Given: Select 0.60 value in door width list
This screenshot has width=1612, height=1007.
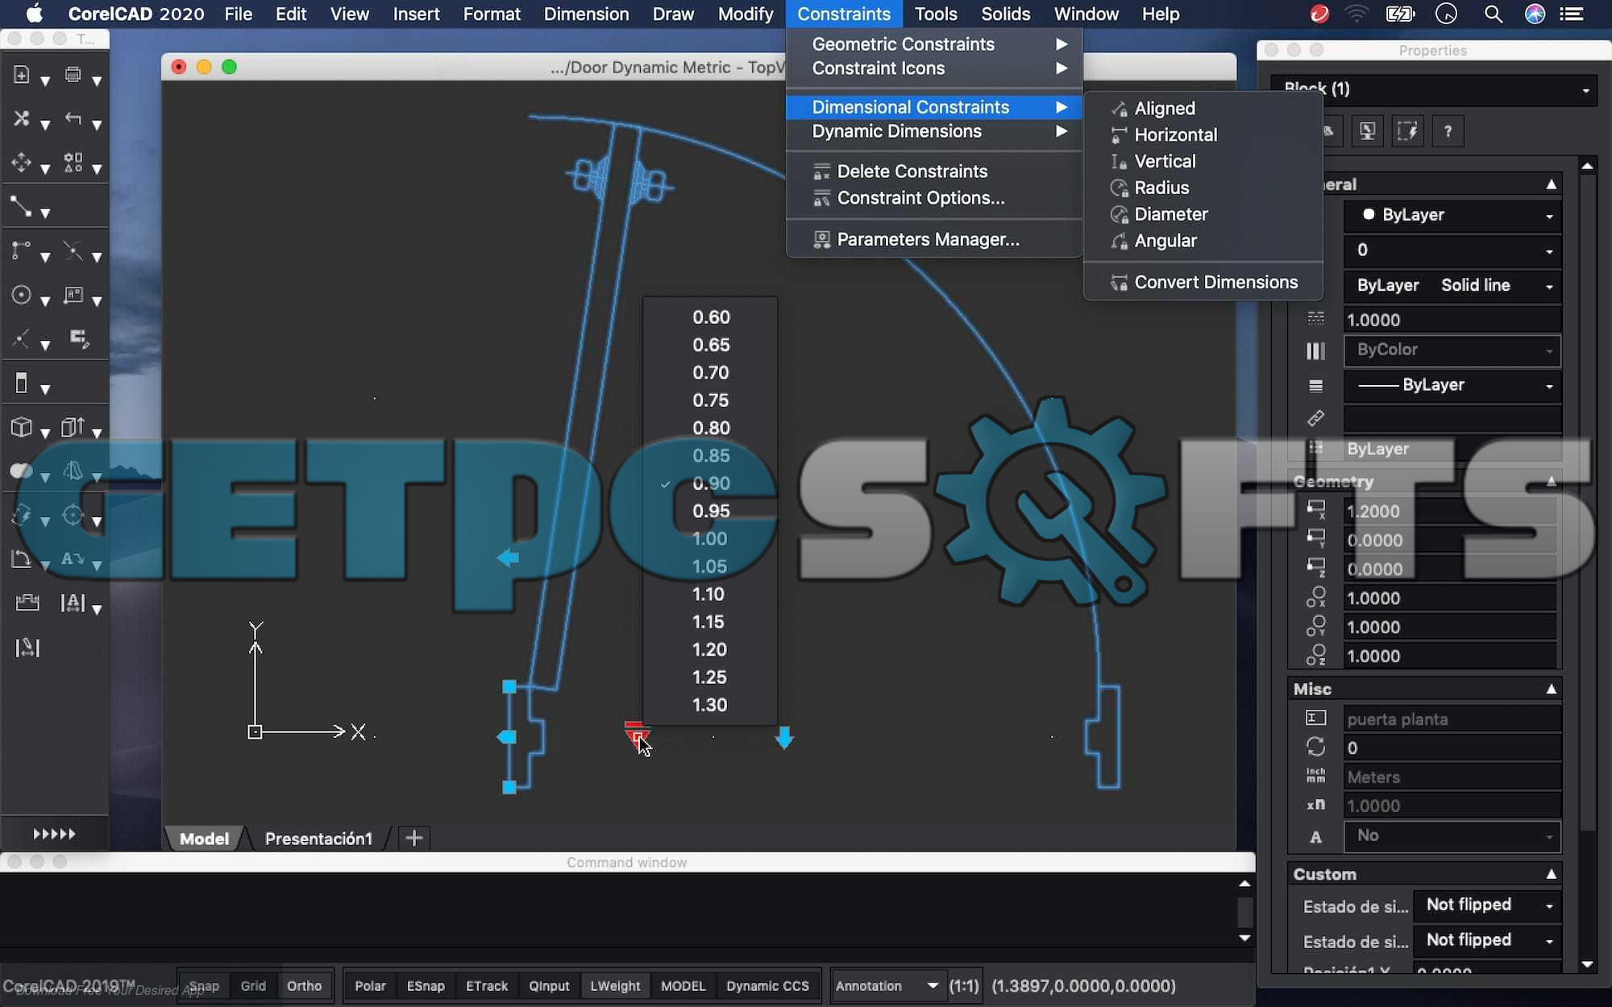Looking at the screenshot, I should tap(709, 317).
